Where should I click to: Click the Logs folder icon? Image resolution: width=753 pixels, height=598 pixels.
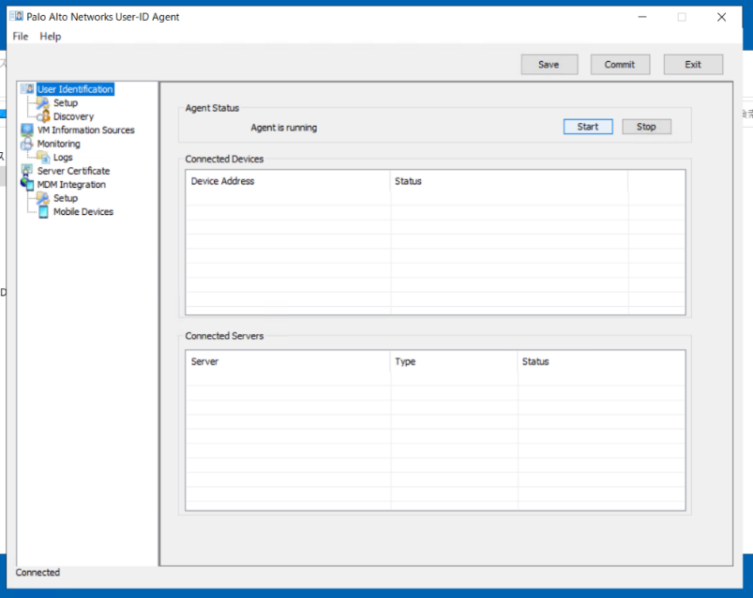pos(43,157)
